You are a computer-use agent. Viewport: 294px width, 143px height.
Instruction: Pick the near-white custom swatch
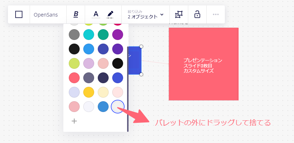89,107
